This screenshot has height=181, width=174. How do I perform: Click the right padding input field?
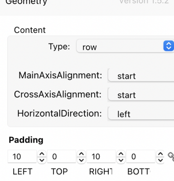click(101, 157)
